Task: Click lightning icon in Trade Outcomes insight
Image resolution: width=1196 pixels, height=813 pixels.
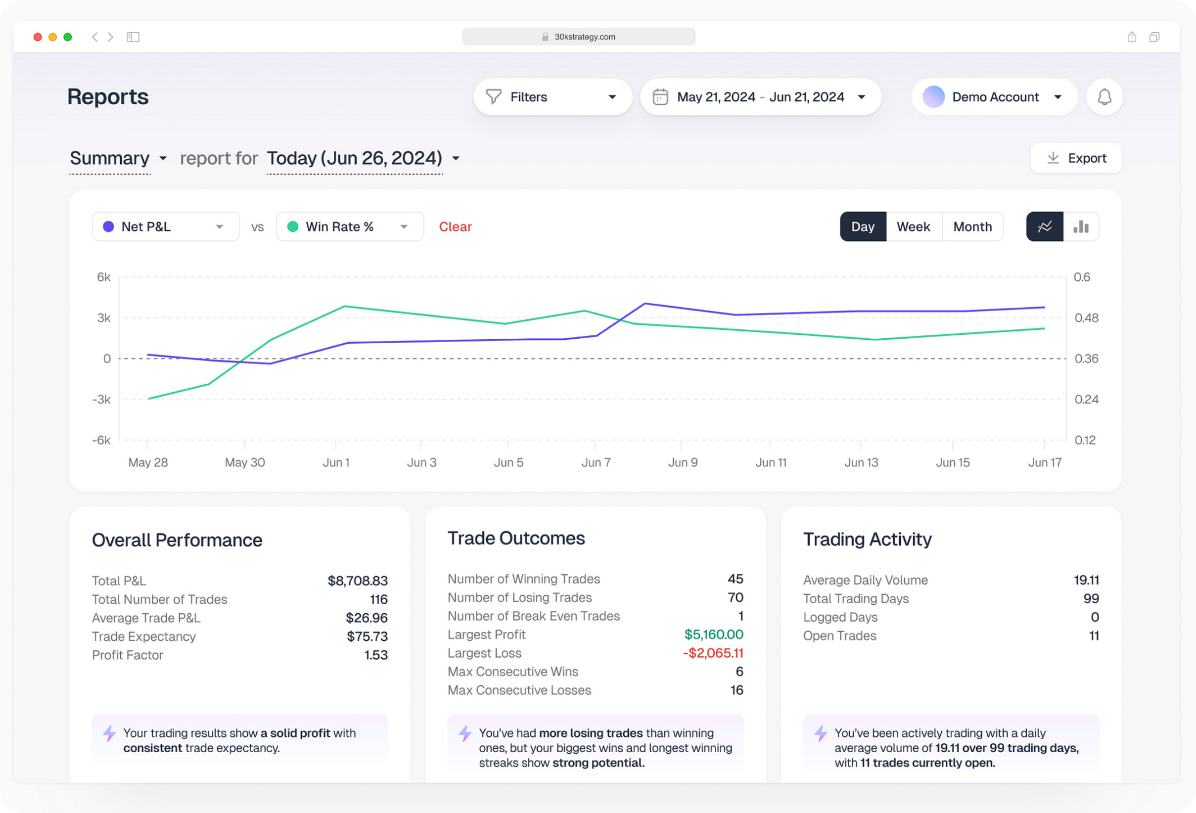Action: click(465, 733)
